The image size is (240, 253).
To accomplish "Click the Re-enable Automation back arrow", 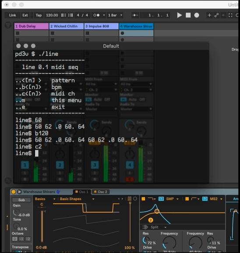I will tap(223, 15).
